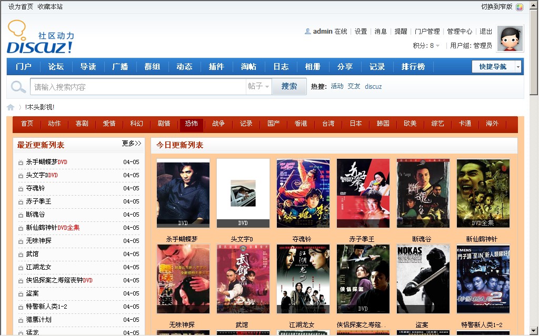Click the magnifier search icon
The height and width of the screenshot is (336, 539).
[x=18, y=87]
